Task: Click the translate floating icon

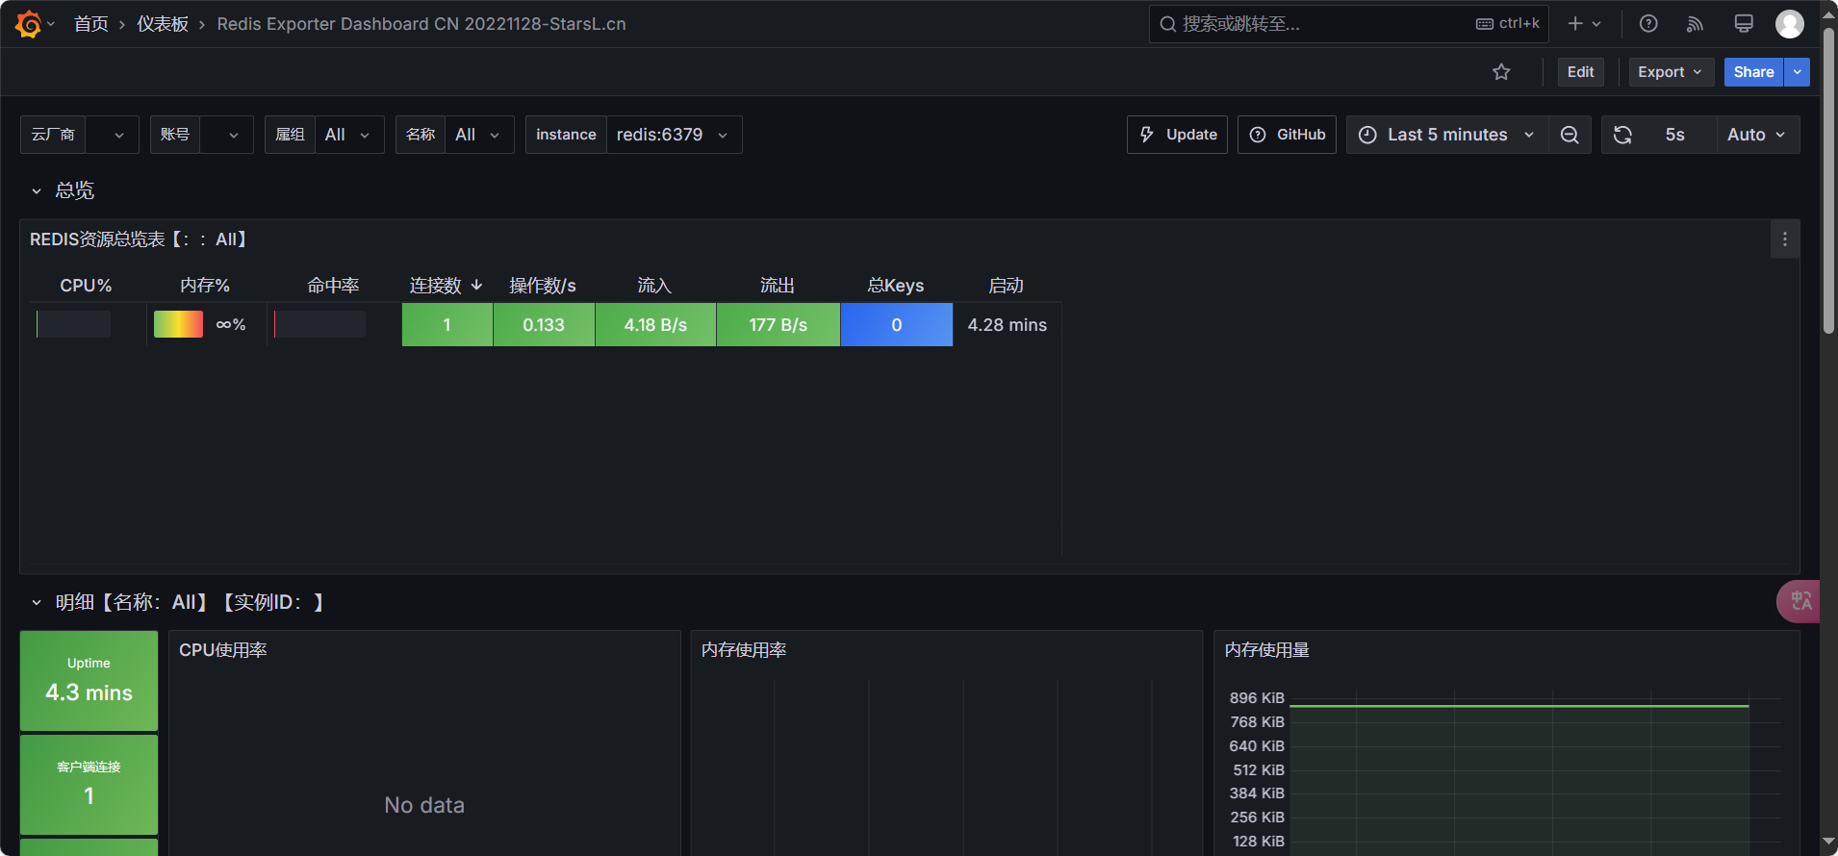Action: 1800,602
